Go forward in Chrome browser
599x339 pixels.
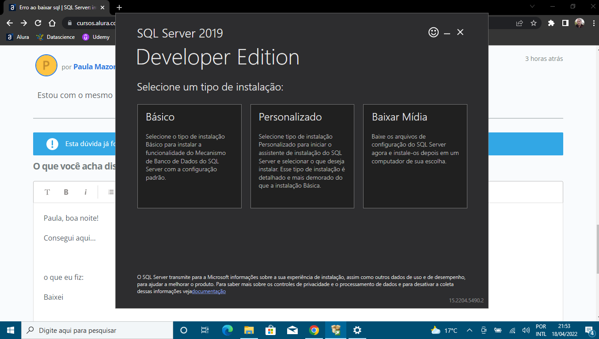click(x=24, y=23)
